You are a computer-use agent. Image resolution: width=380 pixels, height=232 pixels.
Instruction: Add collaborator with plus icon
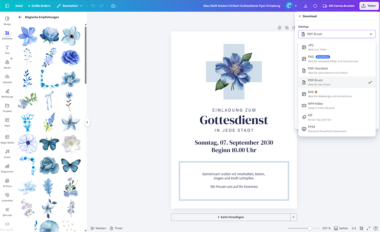tap(296, 6)
